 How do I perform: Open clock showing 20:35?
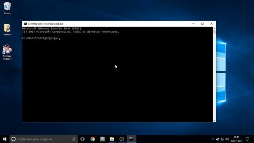tap(237, 139)
